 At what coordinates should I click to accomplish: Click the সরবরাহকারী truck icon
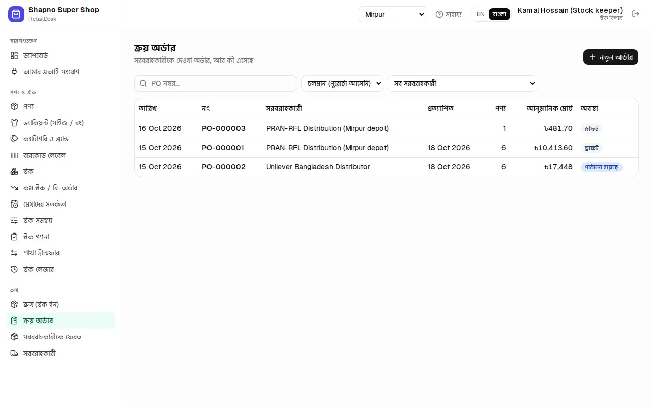pos(14,353)
